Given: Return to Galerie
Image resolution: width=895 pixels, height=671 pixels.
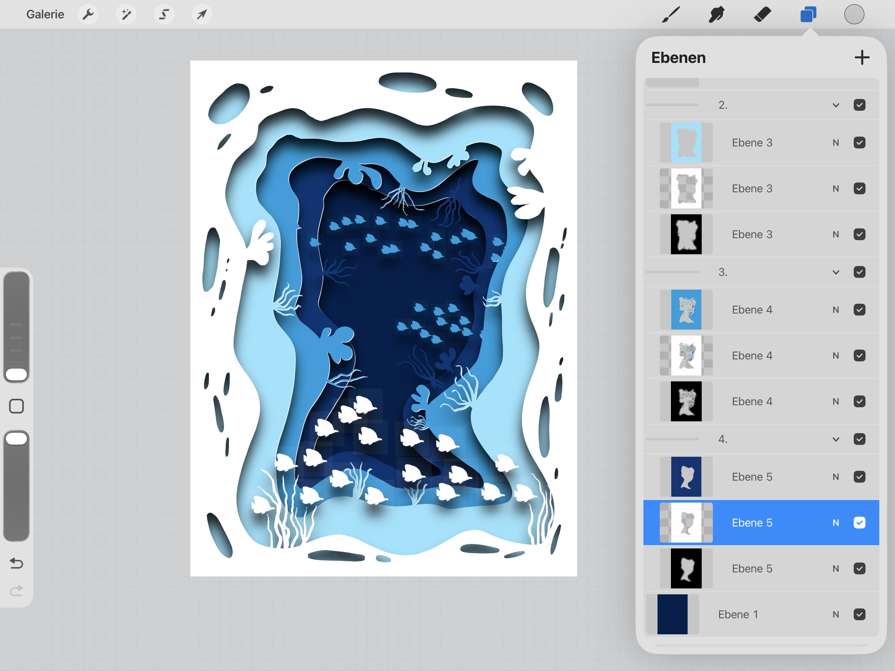Looking at the screenshot, I should [x=45, y=14].
